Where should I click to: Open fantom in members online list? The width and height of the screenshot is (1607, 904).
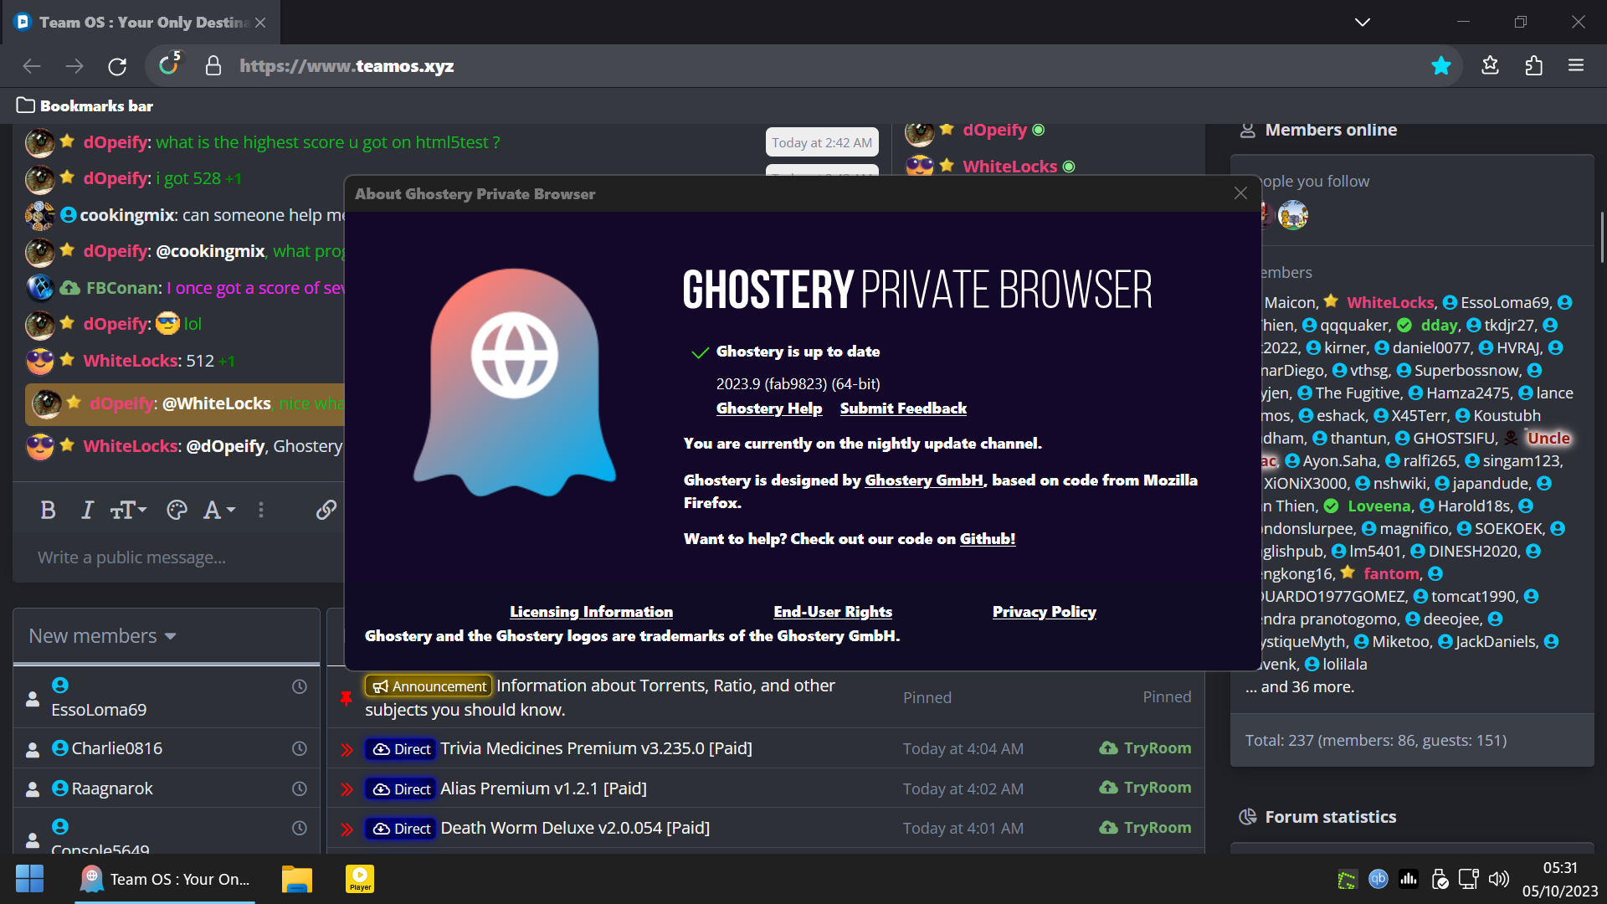(1391, 573)
